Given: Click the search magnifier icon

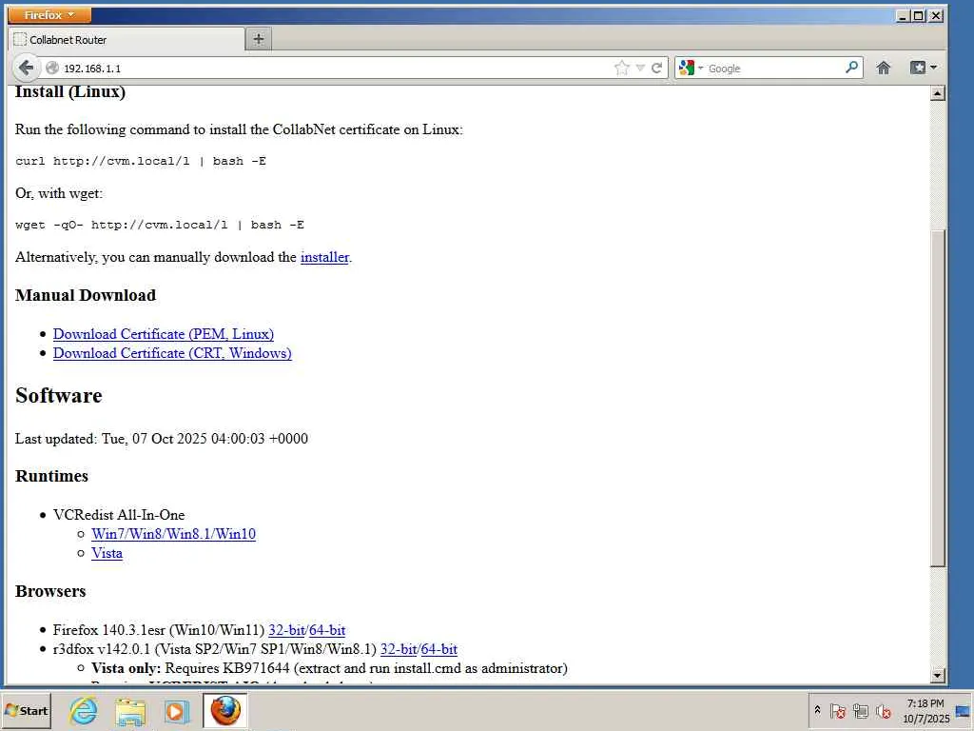Looking at the screenshot, I should (x=851, y=68).
